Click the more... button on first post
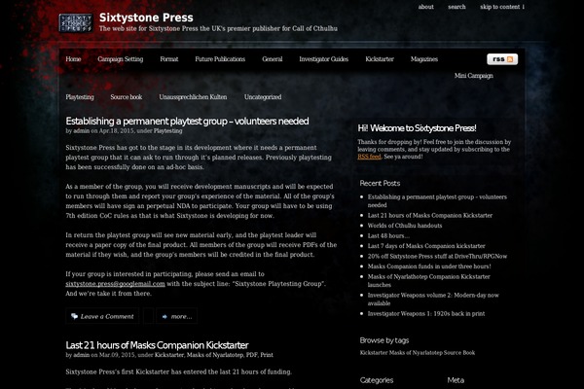The width and height of the screenshot is (584, 389). 177,316
